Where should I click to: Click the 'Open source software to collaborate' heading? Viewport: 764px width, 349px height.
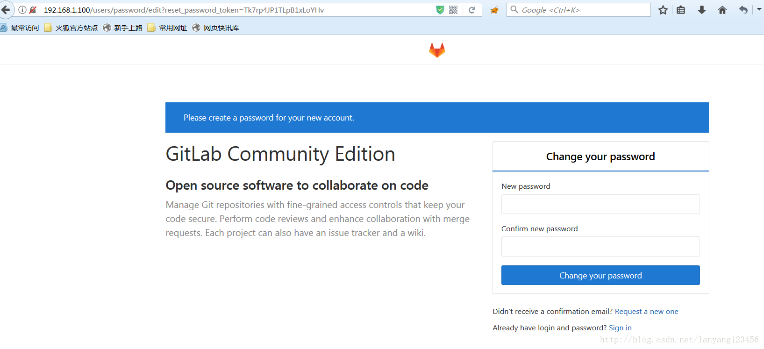[297, 185]
